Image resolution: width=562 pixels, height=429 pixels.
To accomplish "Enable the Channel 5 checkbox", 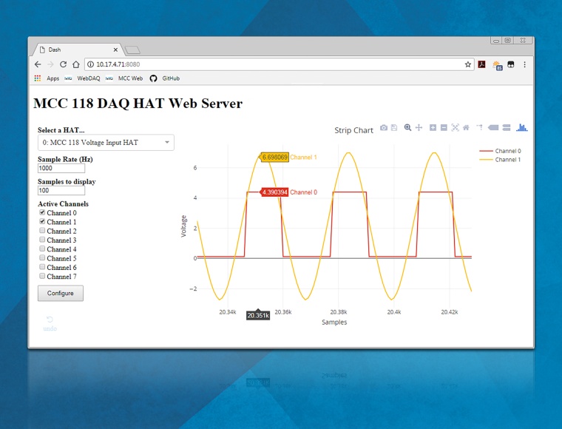I will click(x=42, y=257).
